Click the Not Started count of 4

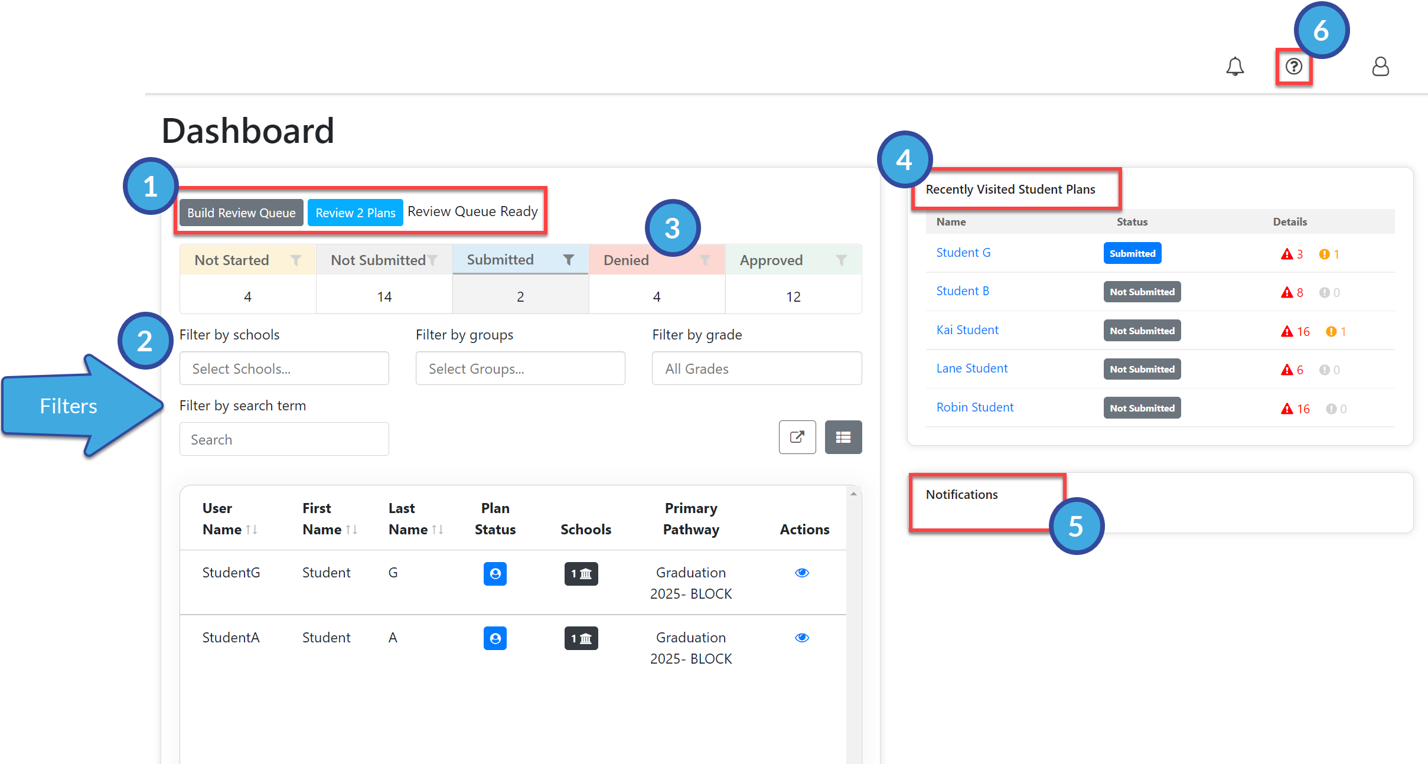[x=248, y=296]
